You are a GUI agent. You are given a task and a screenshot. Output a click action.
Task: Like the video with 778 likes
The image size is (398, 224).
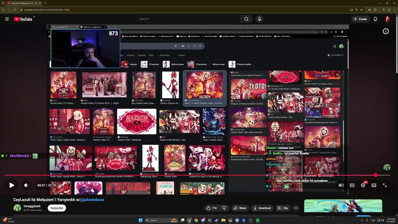pos(211,208)
